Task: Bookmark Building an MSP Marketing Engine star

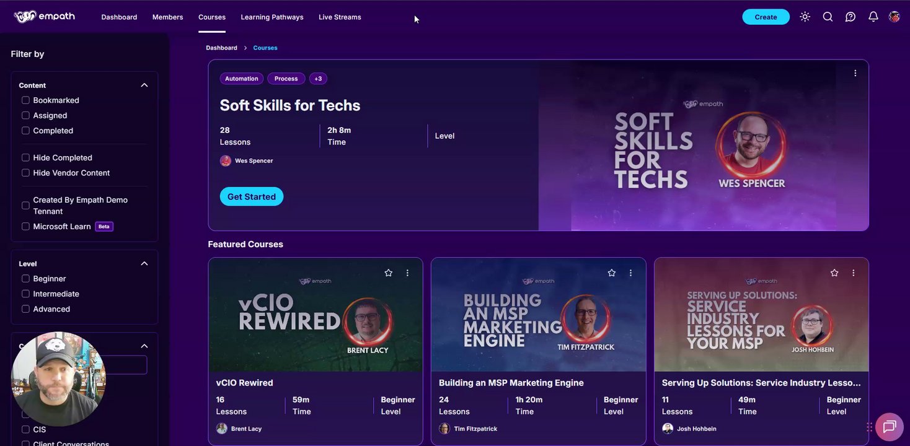Action: coord(612,273)
